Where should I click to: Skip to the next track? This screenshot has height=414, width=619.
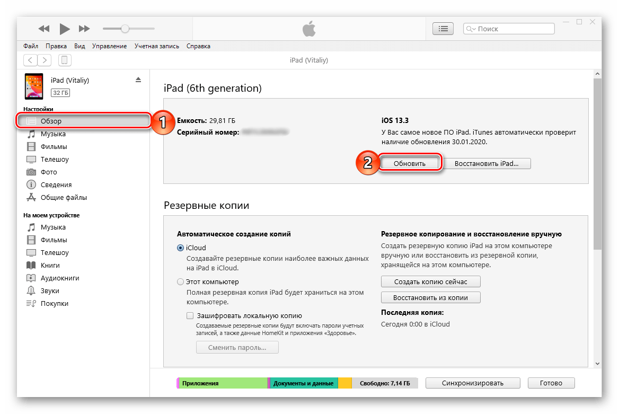84,29
